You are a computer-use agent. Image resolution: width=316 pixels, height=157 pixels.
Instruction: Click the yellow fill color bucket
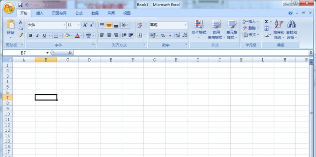(x=67, y=36)
